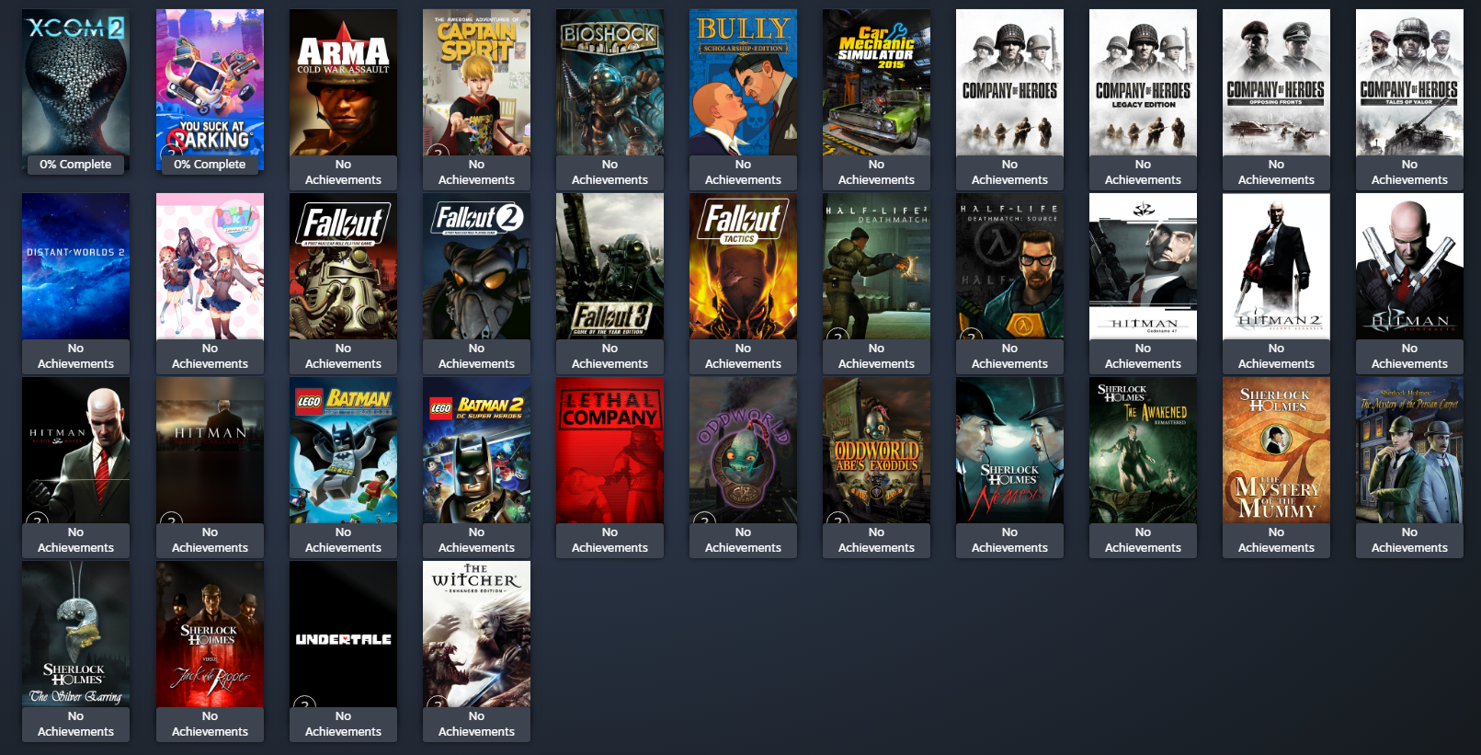Select the BioShock cover art
Viewport: 1481px width, 755px height.
pos(609,83)
